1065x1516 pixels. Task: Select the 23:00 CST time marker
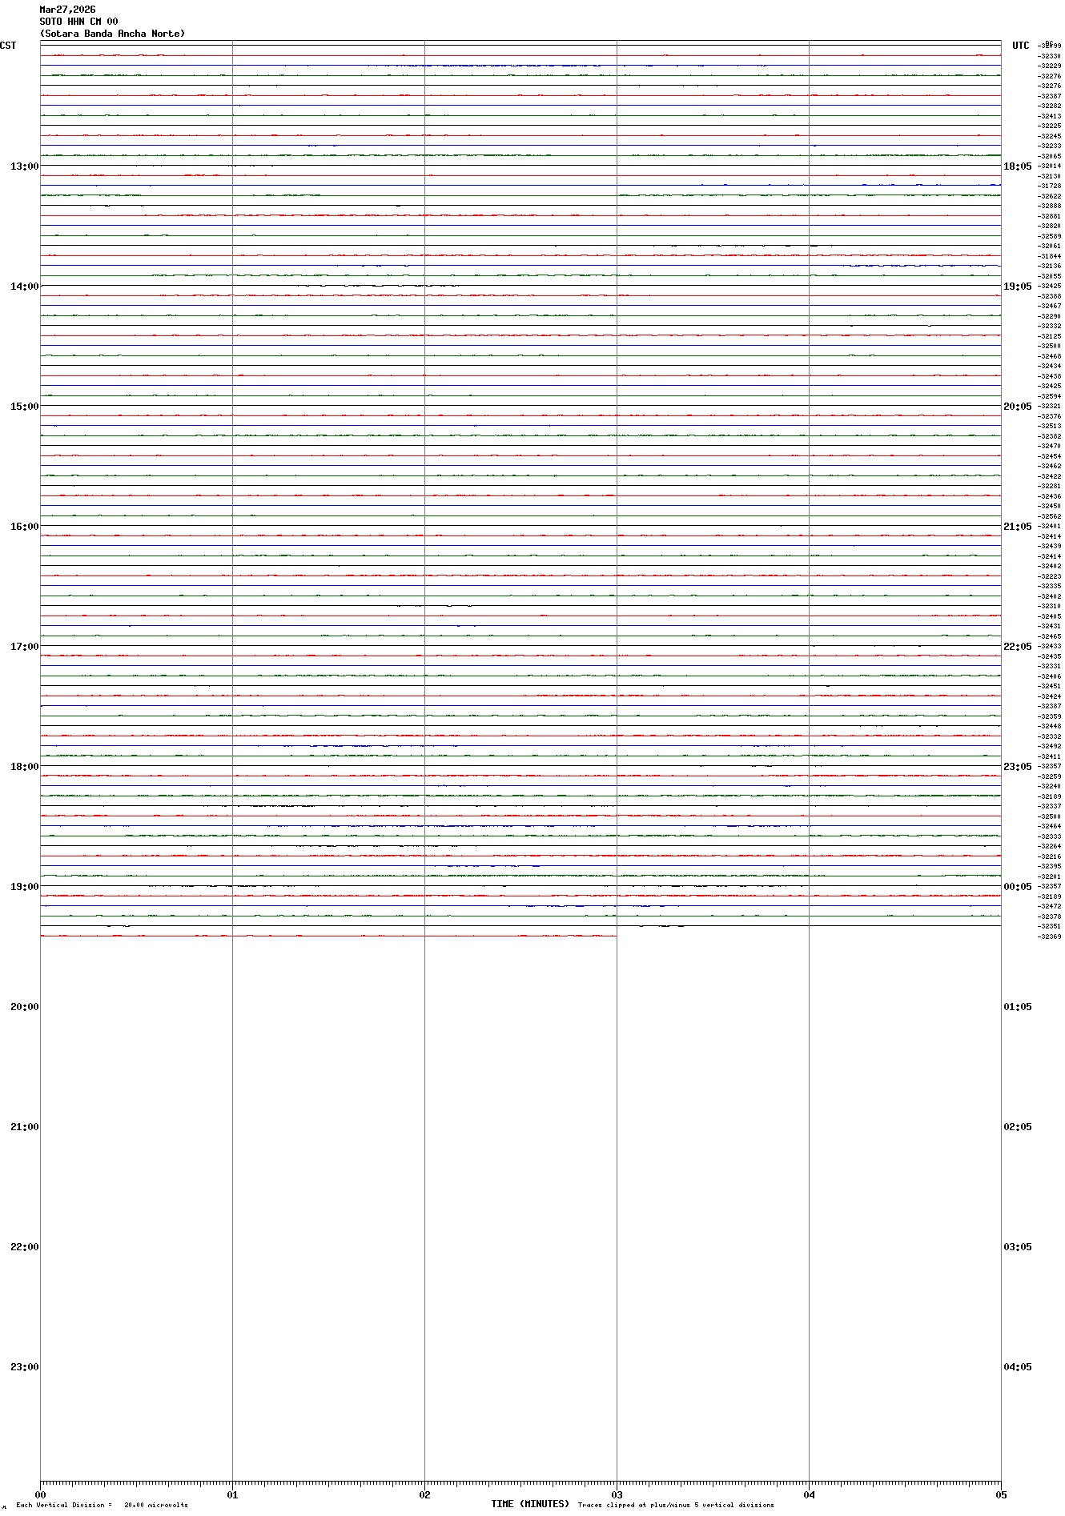(24, 1367)
